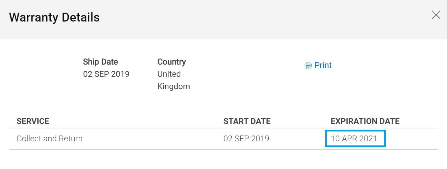The image size is (447, 169).
Task: Select the Ship Date label
Action: click(100, 62)
